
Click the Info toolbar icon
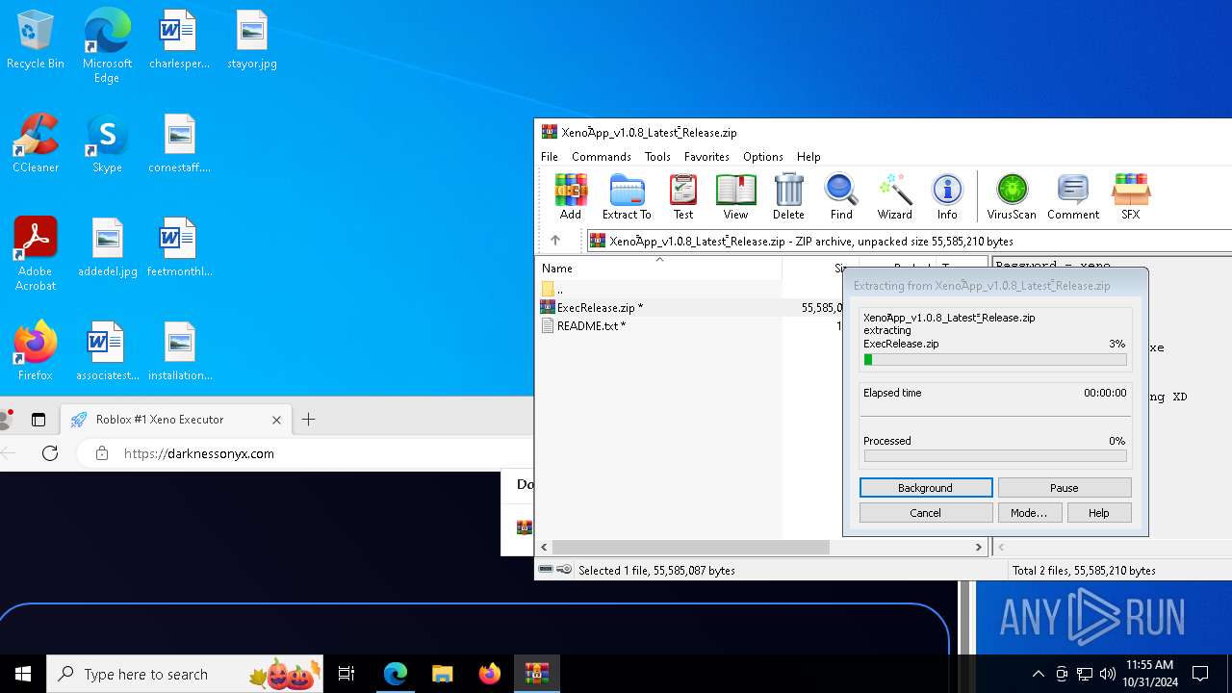(x=947, y=196)
